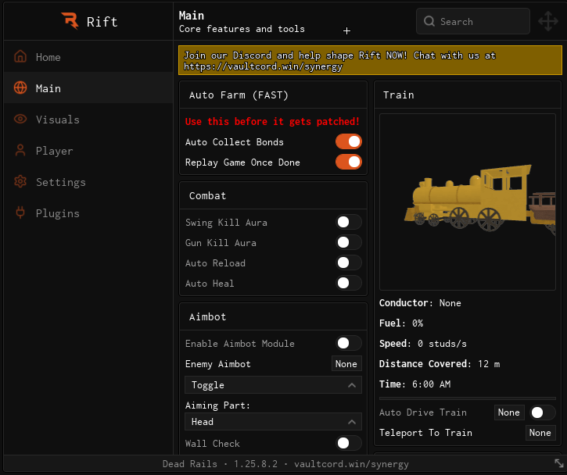Enable Swing Kill Aura
This screenshot has height=475, width=567.
coord(349,222)
